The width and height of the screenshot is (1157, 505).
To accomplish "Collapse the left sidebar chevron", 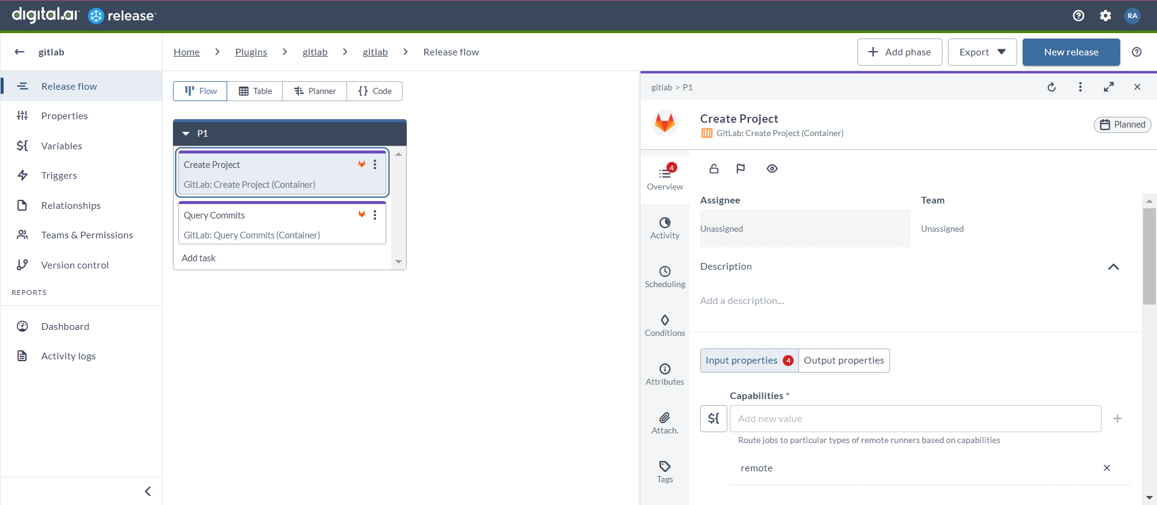I will (x=148, y=491).
